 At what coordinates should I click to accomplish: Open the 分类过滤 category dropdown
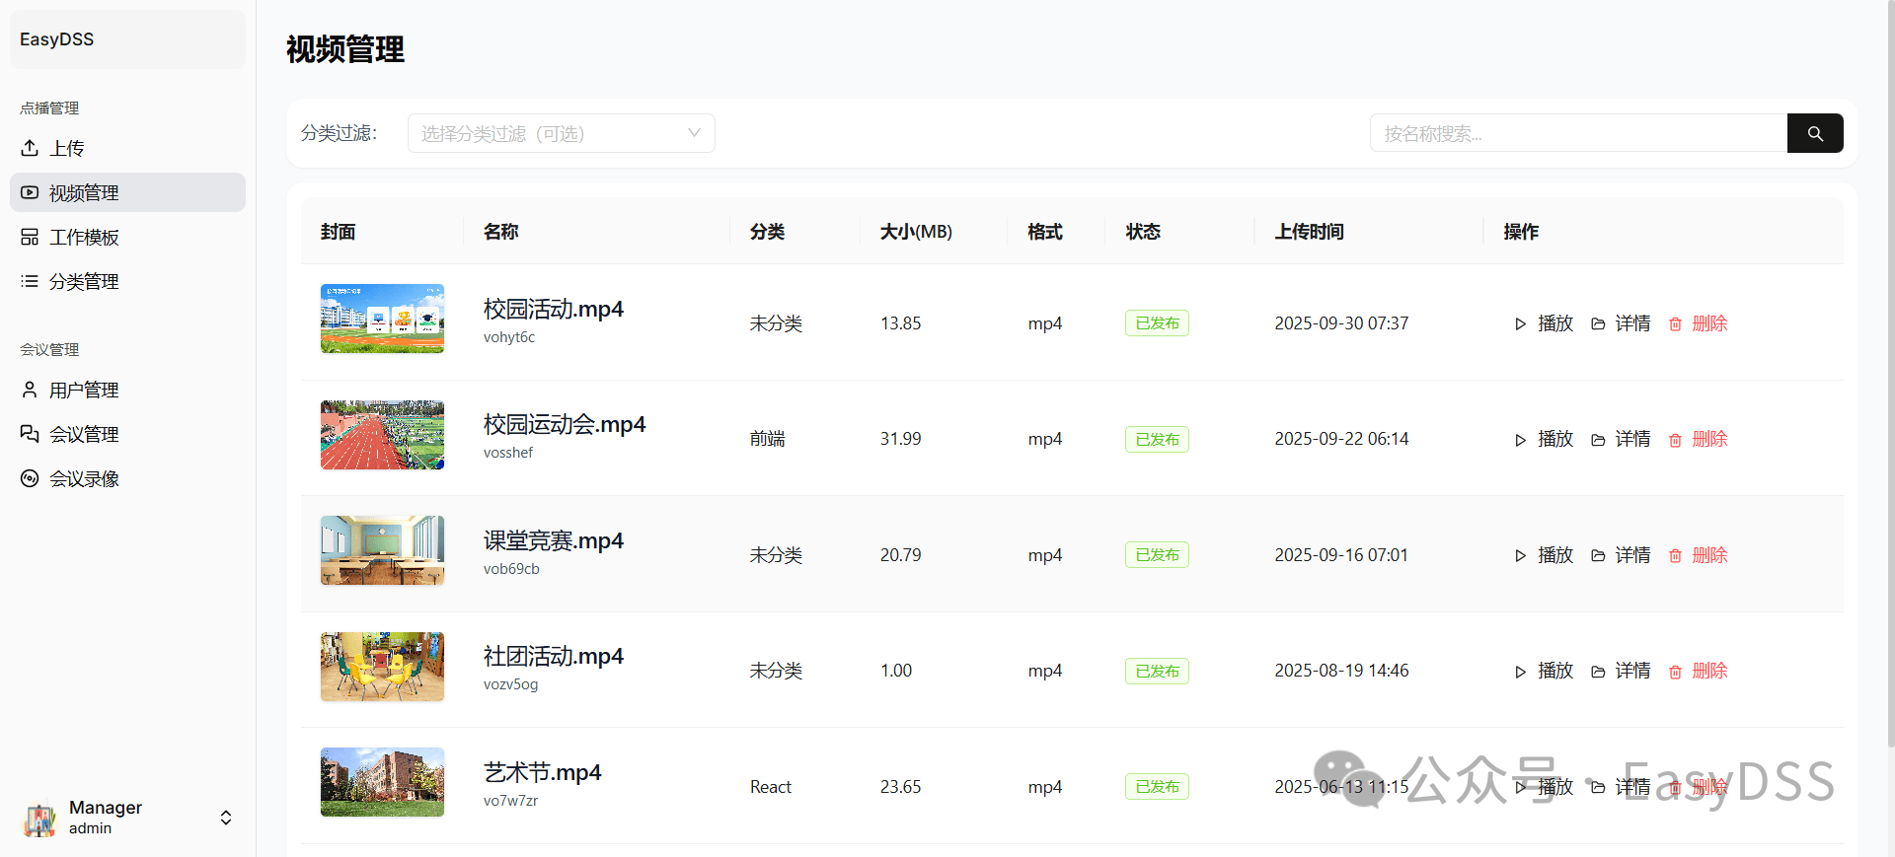561,133
